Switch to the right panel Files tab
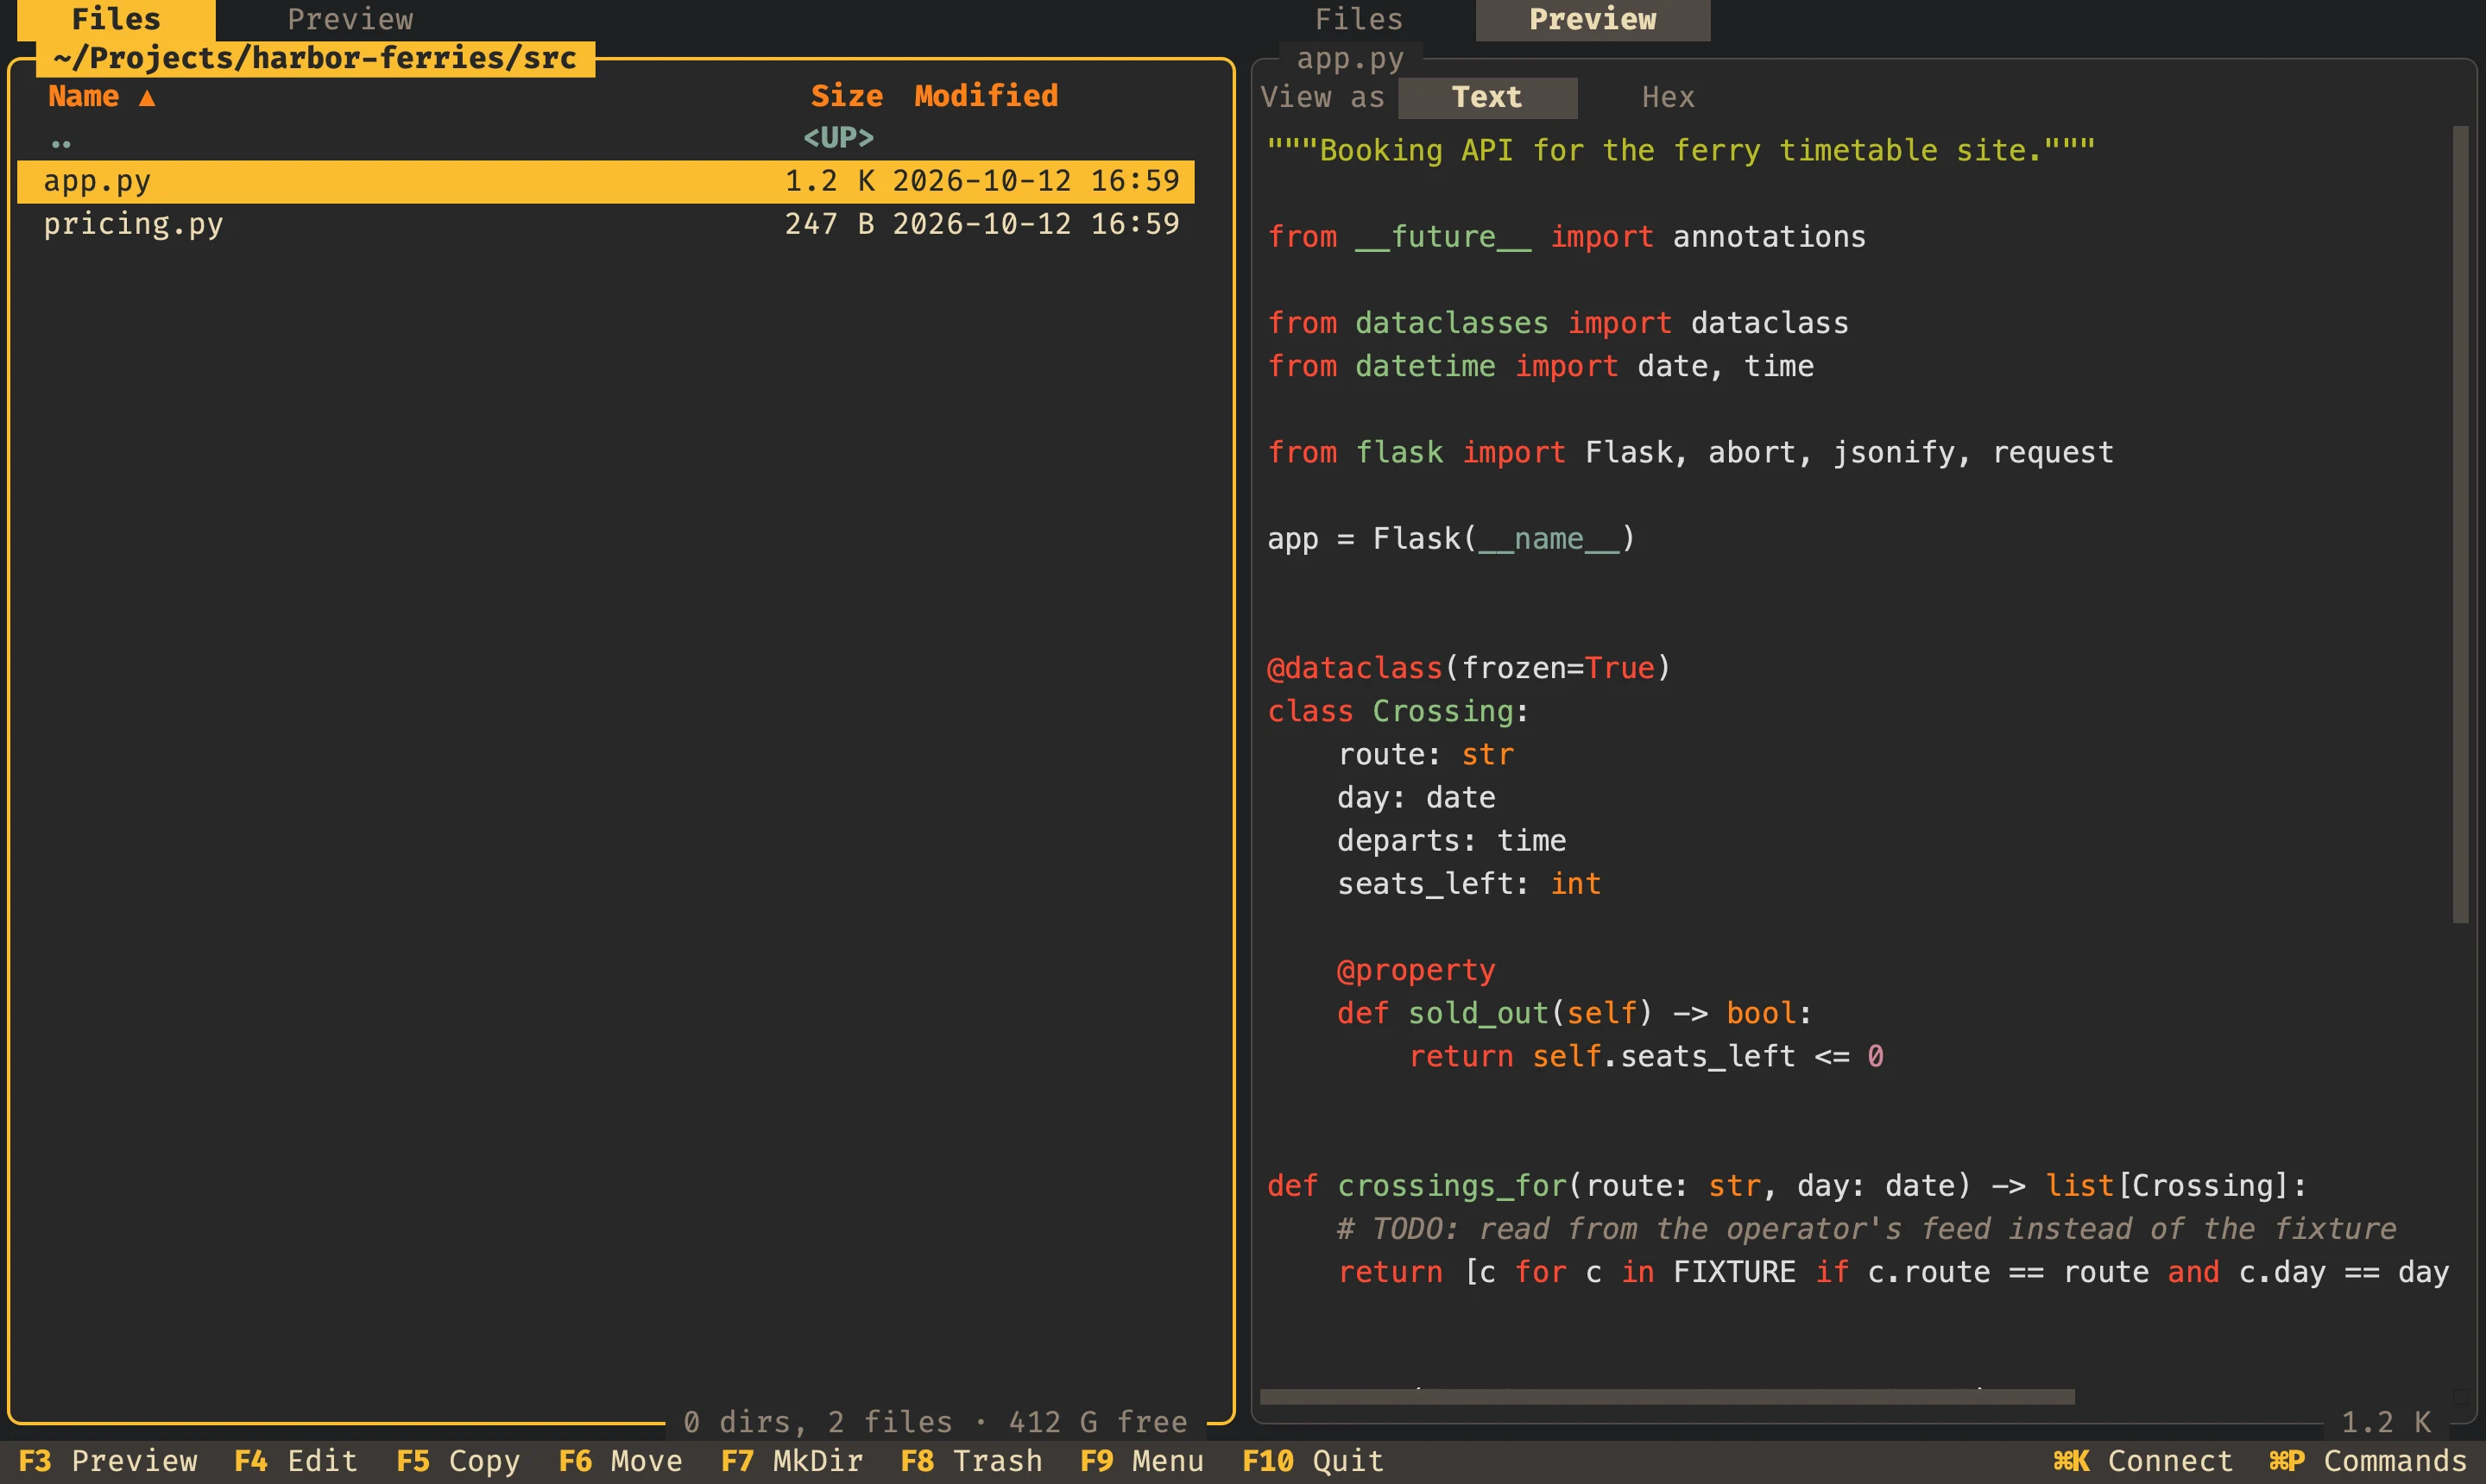 1358,19
